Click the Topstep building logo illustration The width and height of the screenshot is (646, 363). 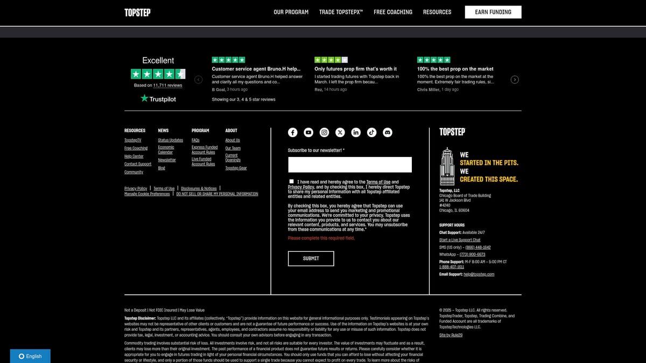(447, 168)
